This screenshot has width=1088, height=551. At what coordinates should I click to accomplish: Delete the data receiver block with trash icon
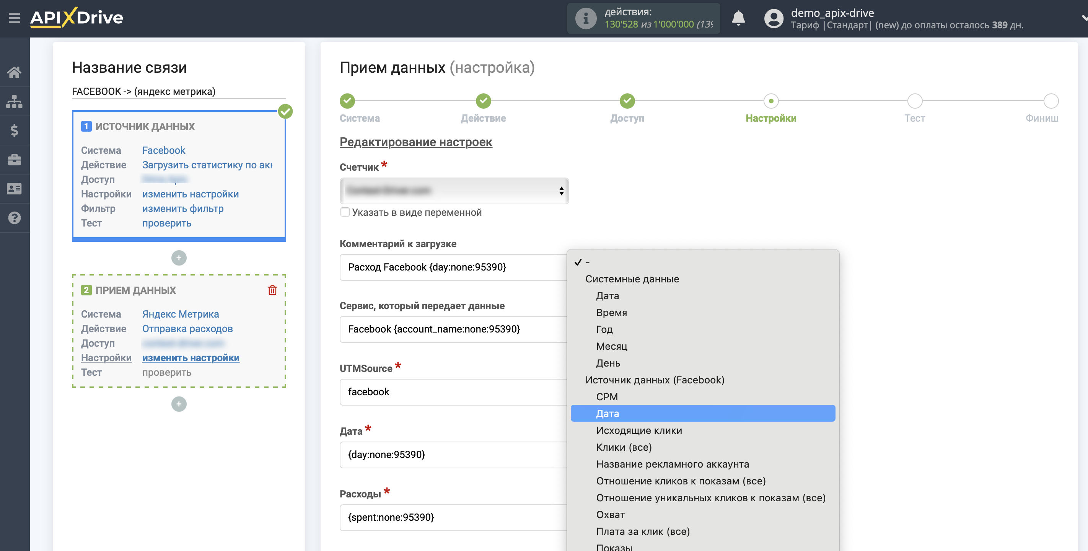(x=272, y=290)
